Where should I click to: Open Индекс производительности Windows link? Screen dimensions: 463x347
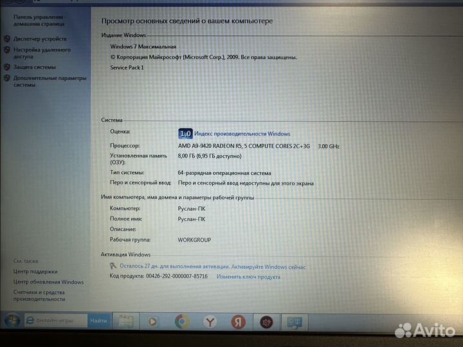tap(242, 134)
